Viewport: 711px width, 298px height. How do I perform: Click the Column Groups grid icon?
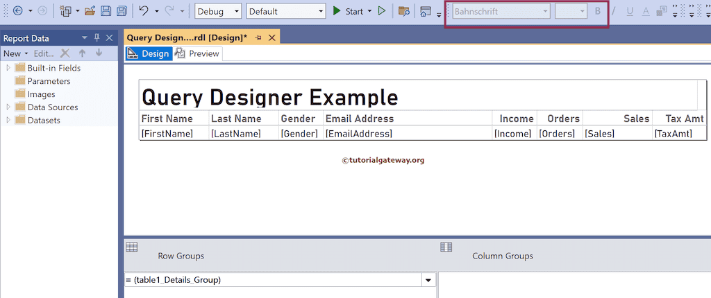point(446,247)
